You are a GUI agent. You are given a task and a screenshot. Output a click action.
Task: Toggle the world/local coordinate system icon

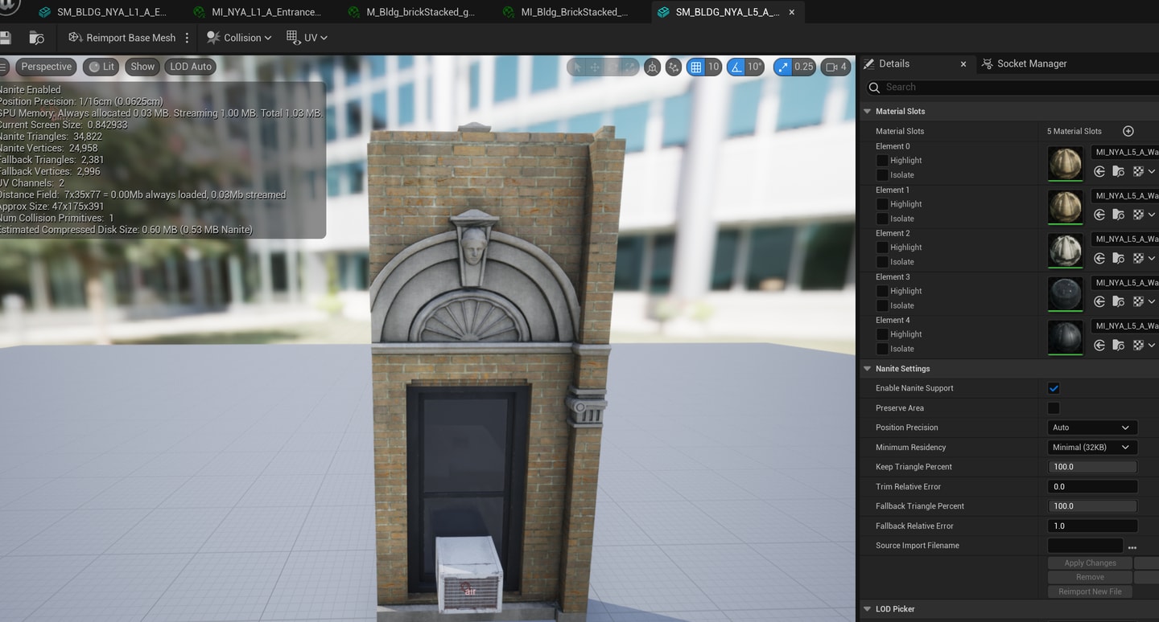[652, 68]
